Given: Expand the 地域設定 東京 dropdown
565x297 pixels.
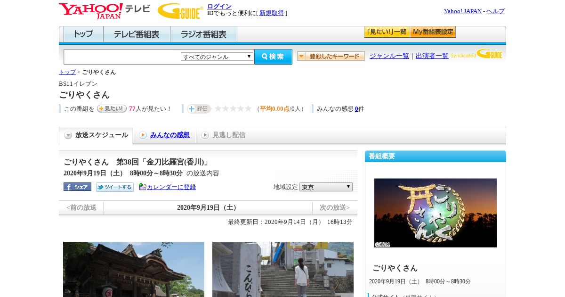Looking at the screenshot, I should (326, 187).
